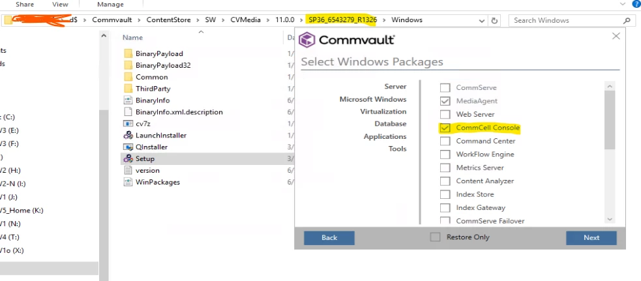Select the BinaryPayload32 folder icon
The width and height of the screenshot is (641, 281).
click(x=128, y=65)
